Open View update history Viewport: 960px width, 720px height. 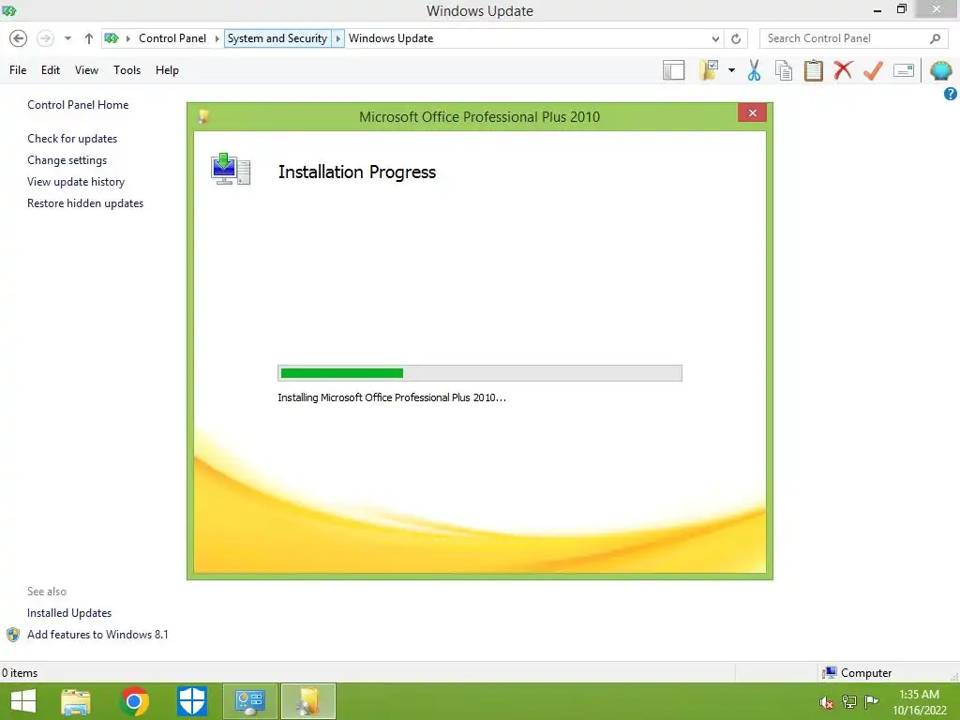pos(76,182)
